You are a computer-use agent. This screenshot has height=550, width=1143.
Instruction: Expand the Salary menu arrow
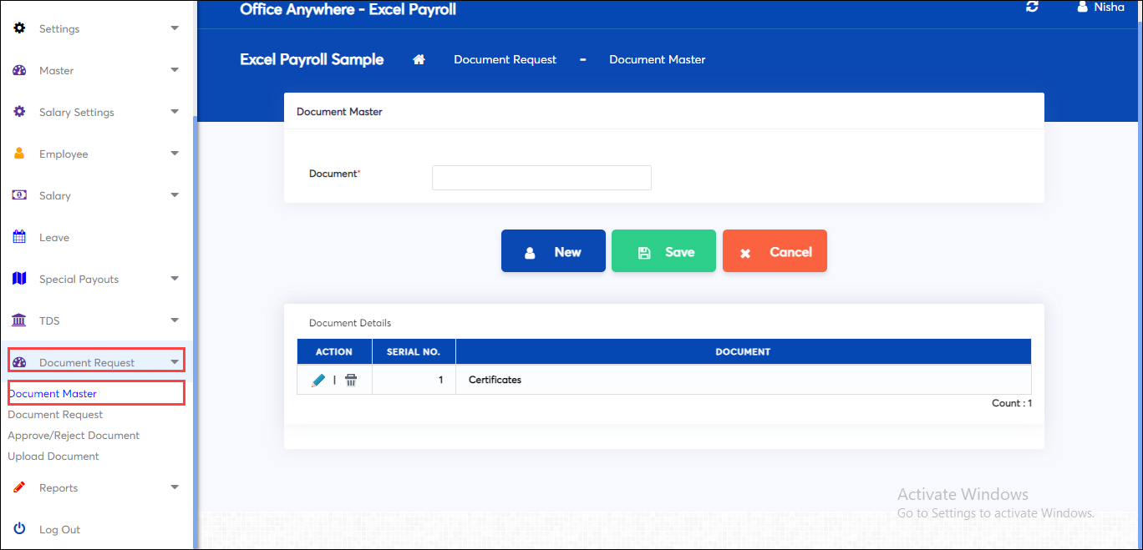[x=175, y=195]
